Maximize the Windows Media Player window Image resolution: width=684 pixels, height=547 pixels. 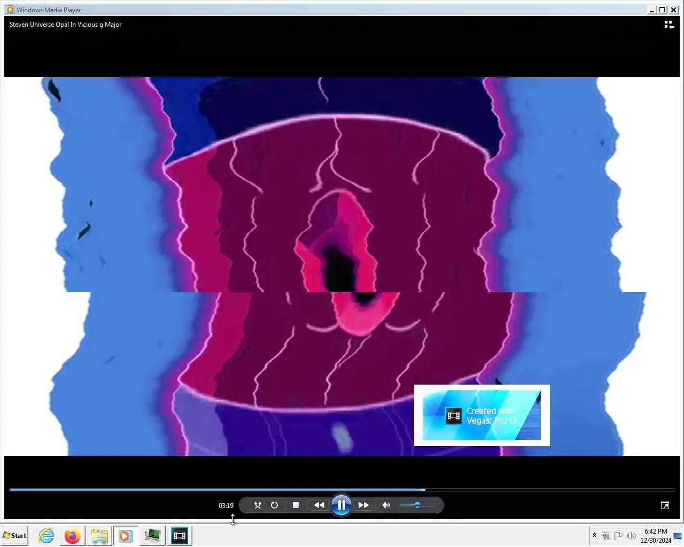click(662, 10)
